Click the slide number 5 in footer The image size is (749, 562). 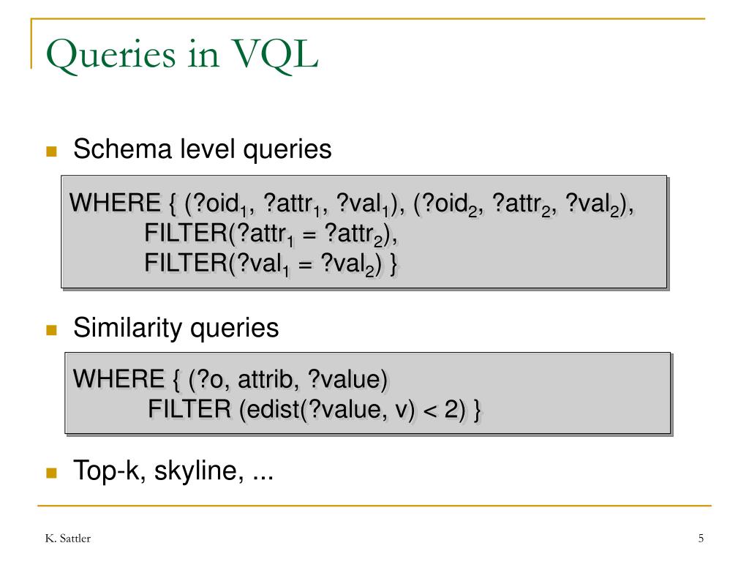pos(701,539)
